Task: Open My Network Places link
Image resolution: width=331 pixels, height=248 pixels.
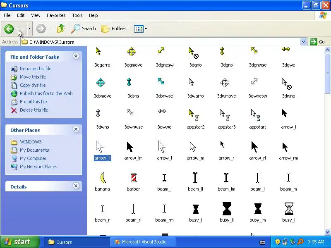Action: [x=38, y=167]
